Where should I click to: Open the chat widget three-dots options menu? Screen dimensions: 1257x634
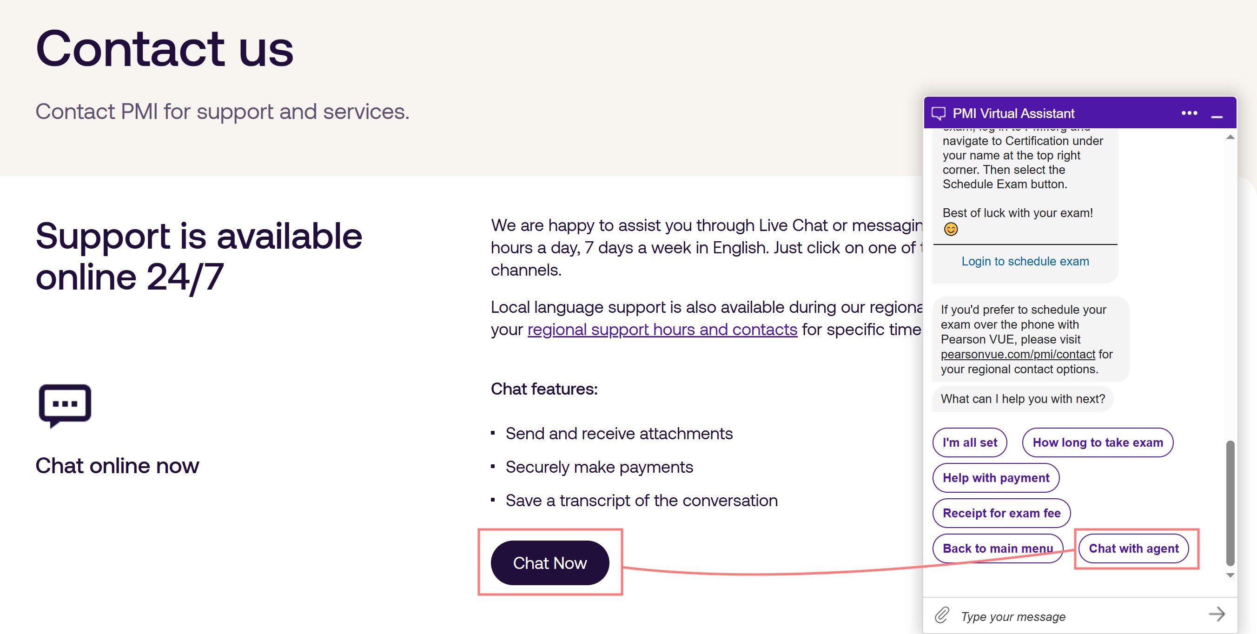[1189, 113]
